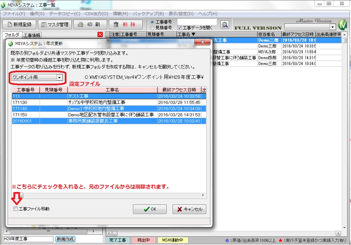Click the 新規作成 button
This screenshot has height=245, width=351.
tap(65, 239)
